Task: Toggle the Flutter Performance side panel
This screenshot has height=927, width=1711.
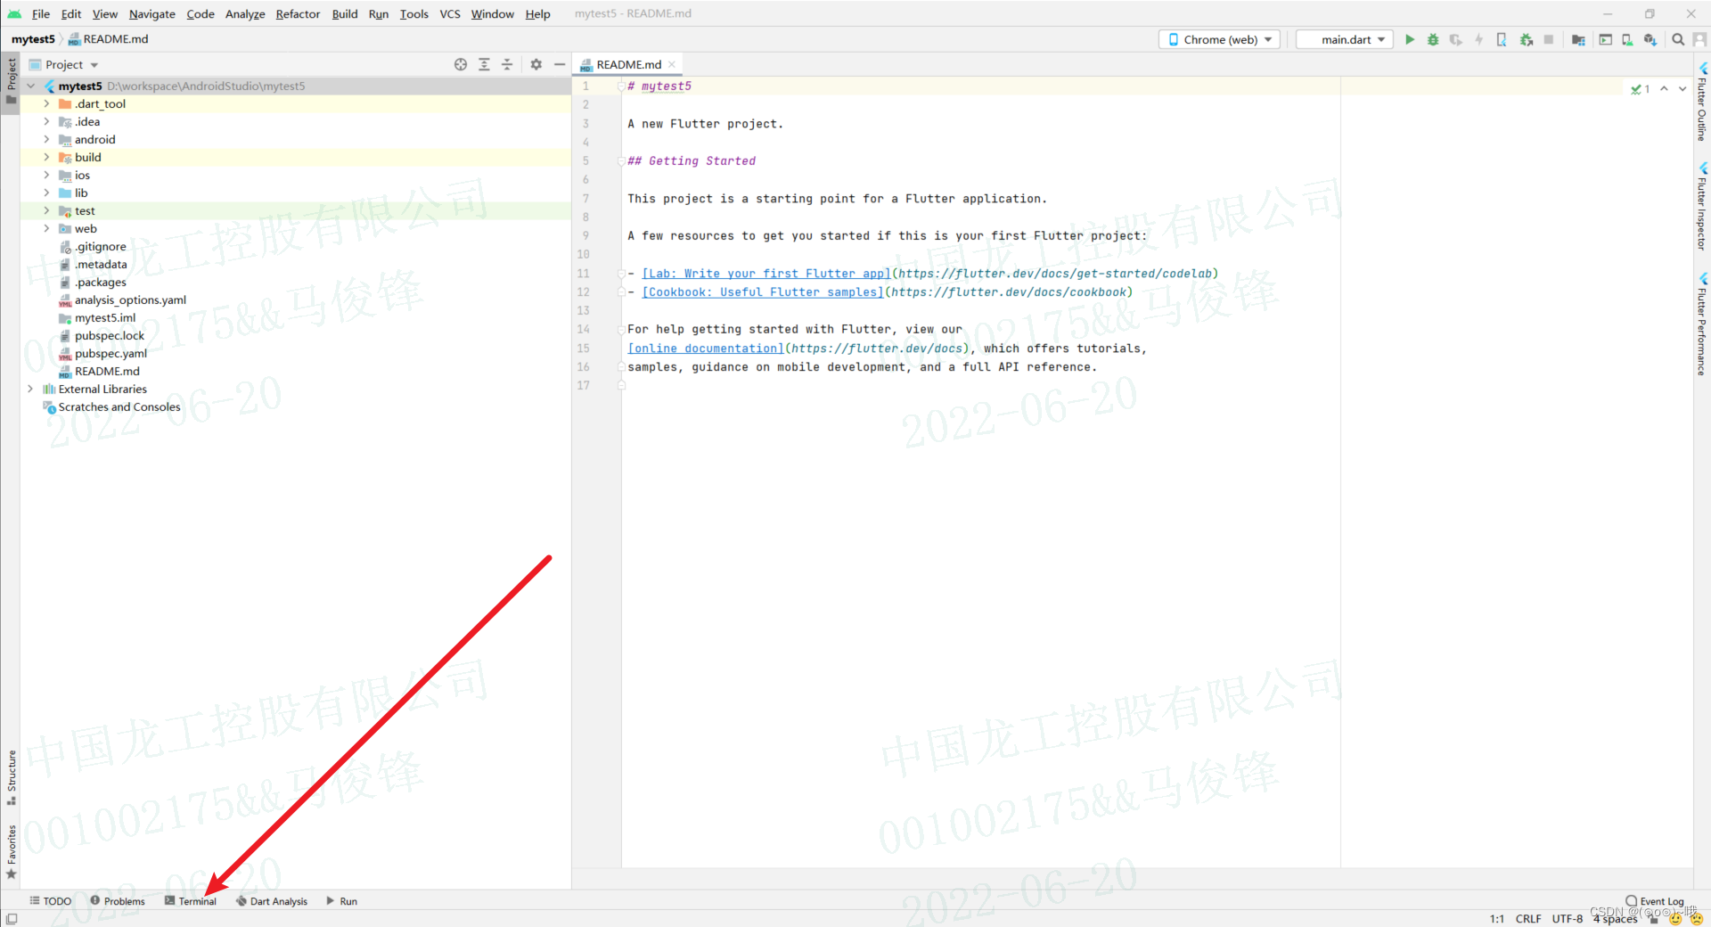Action: point(1701,324)
